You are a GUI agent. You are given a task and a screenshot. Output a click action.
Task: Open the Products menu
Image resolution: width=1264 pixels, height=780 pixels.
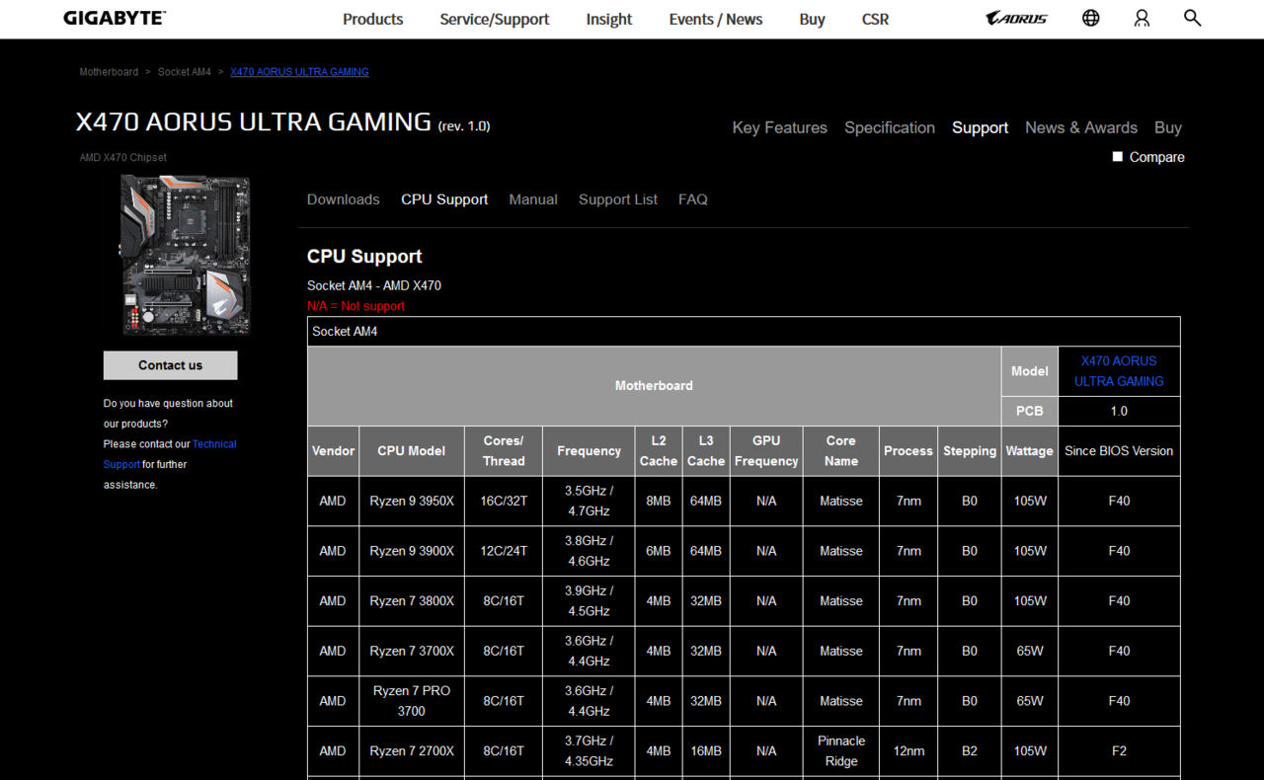click(x=373, y=19)
